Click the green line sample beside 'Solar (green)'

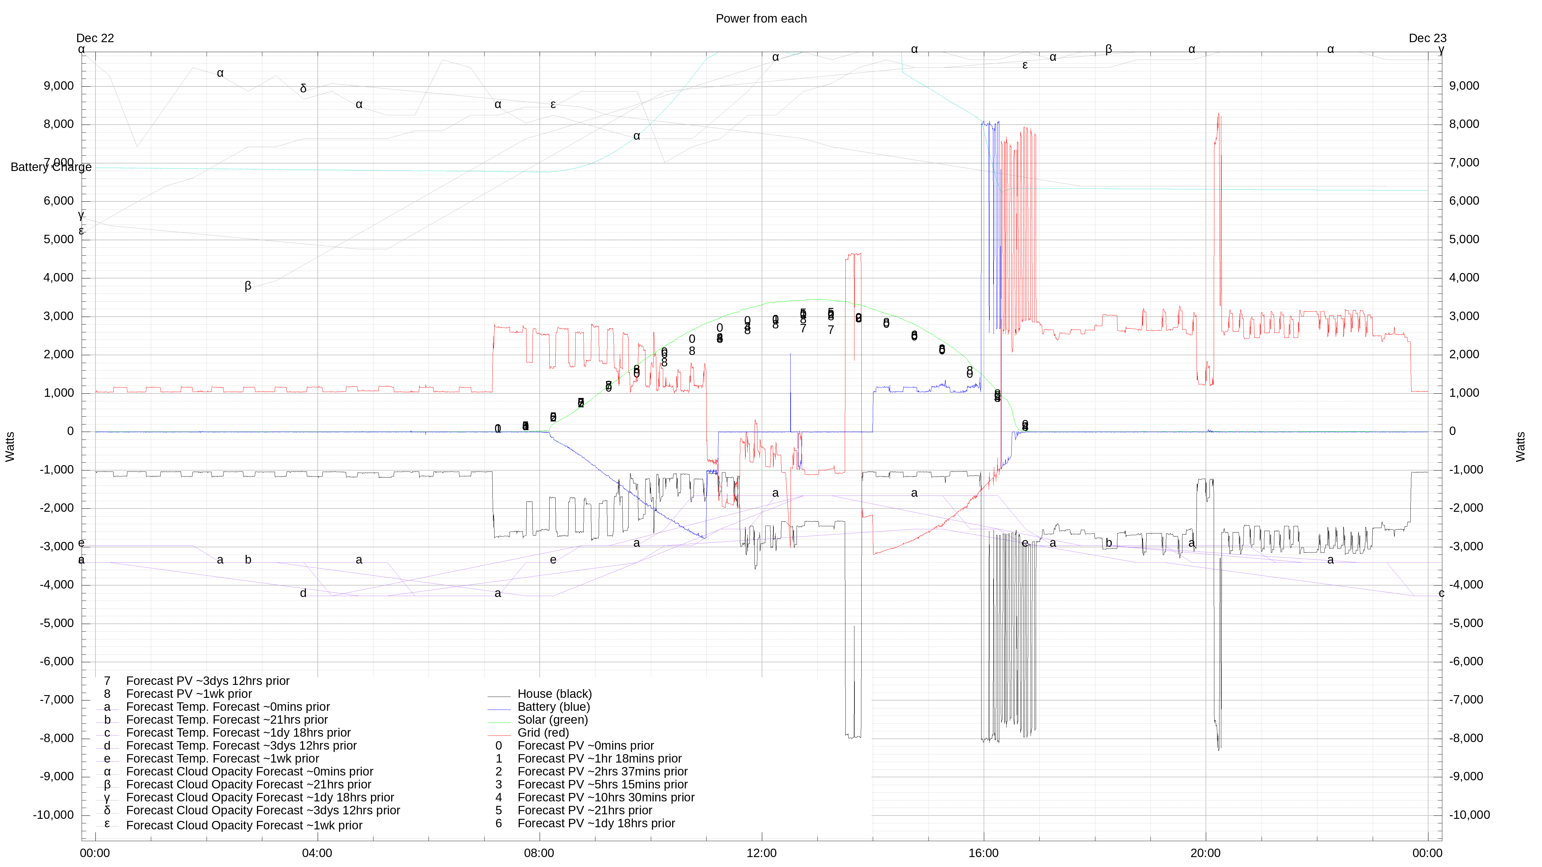click(499, 723)
